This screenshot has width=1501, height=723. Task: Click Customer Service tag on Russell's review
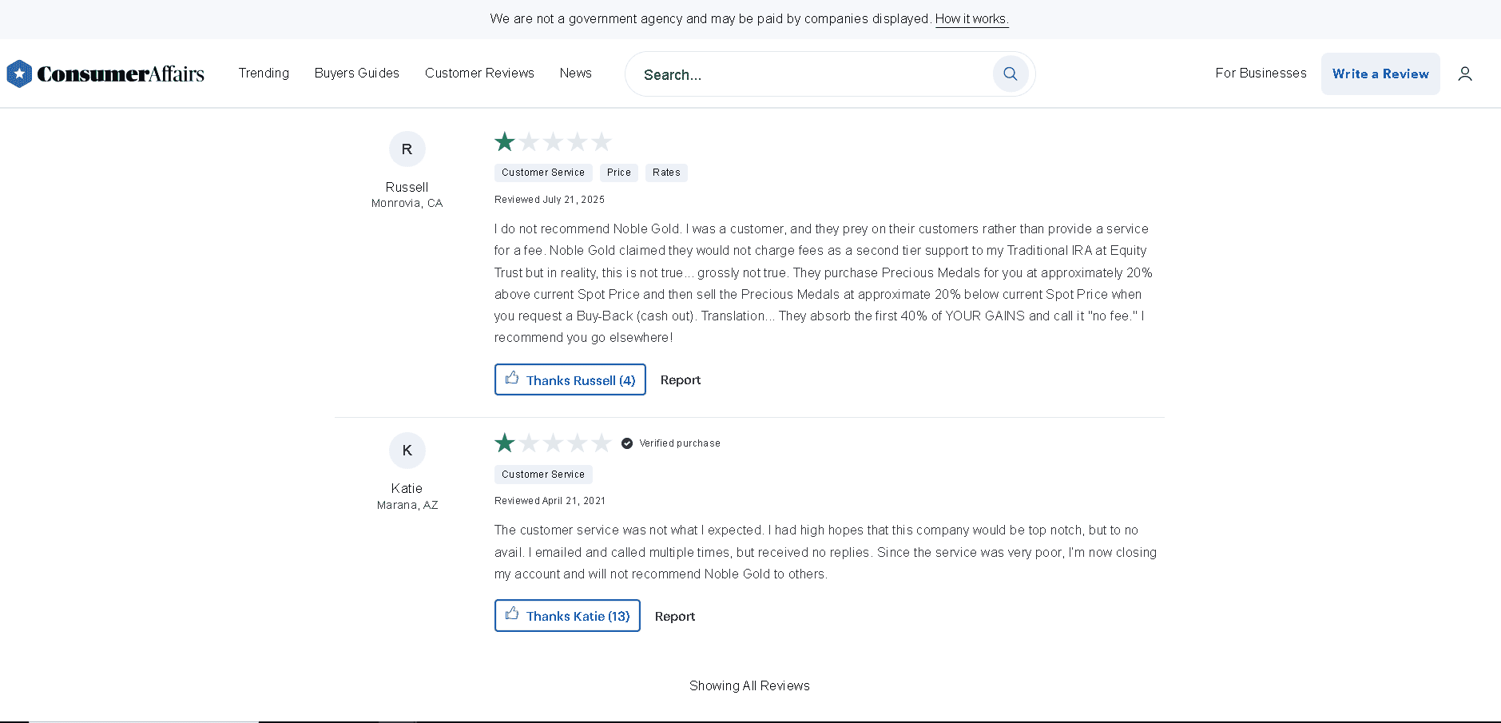coord(543,173)
